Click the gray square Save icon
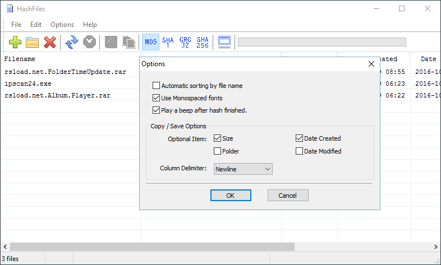 111,42
